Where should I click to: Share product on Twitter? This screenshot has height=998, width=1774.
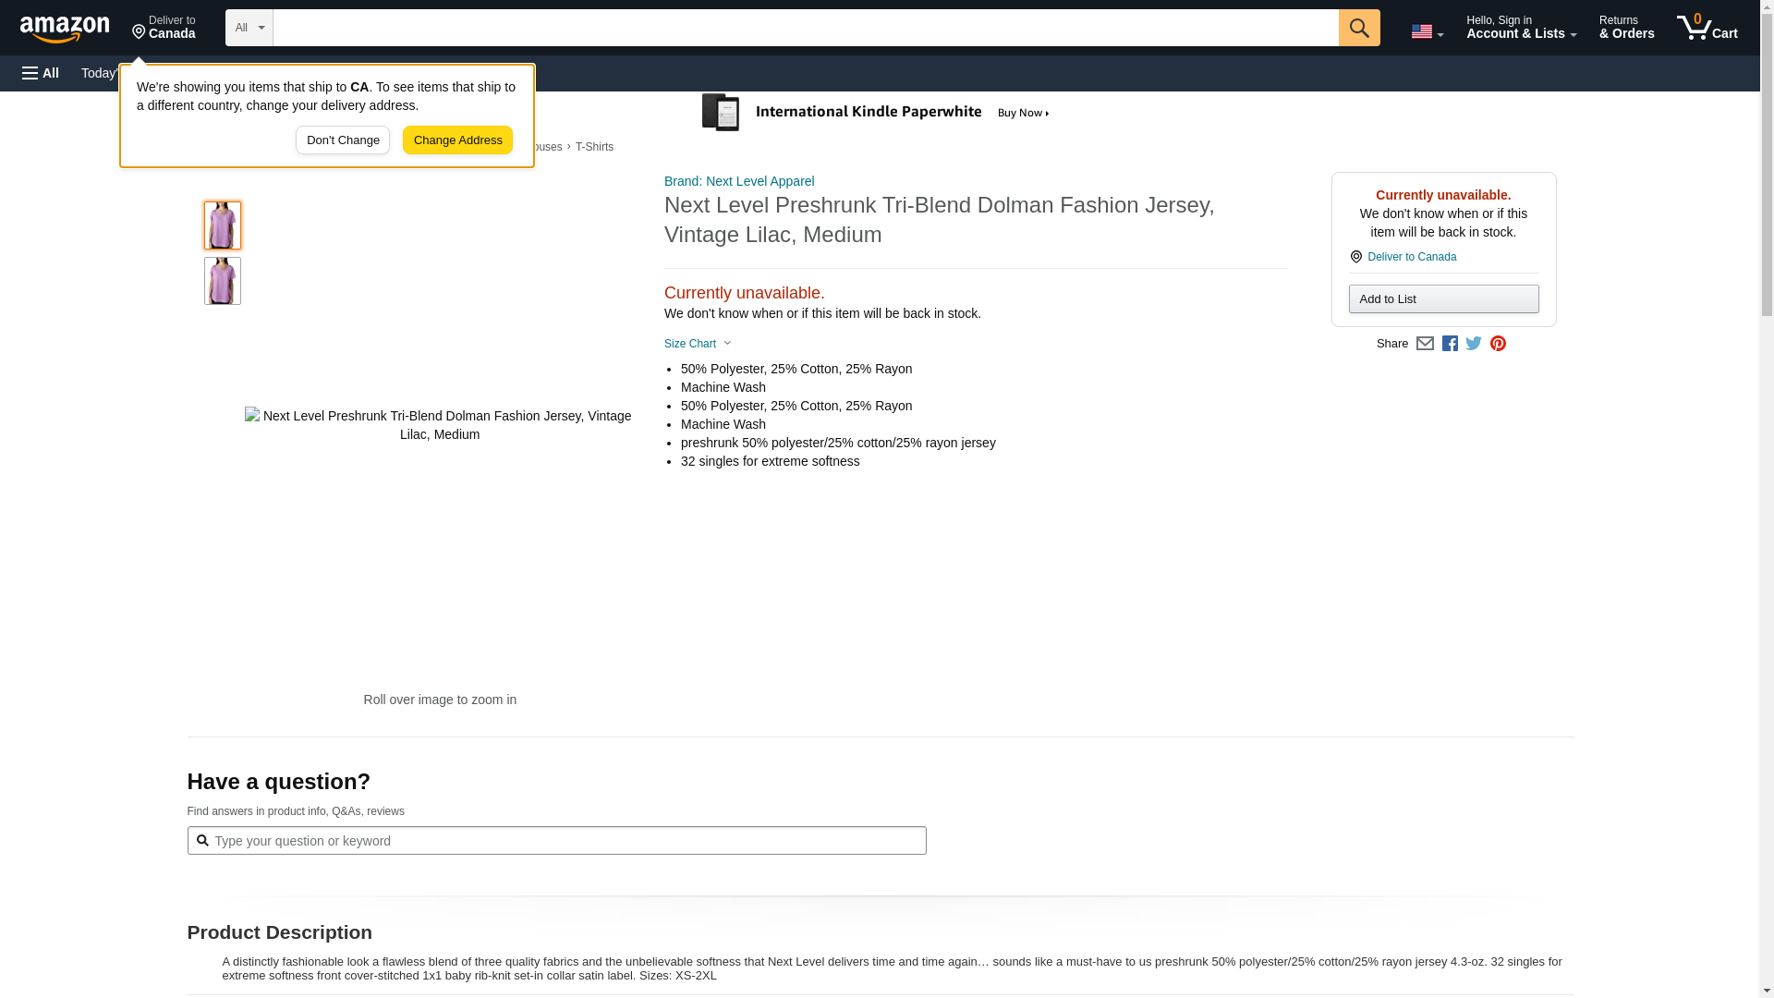(x=1474, y=344)
